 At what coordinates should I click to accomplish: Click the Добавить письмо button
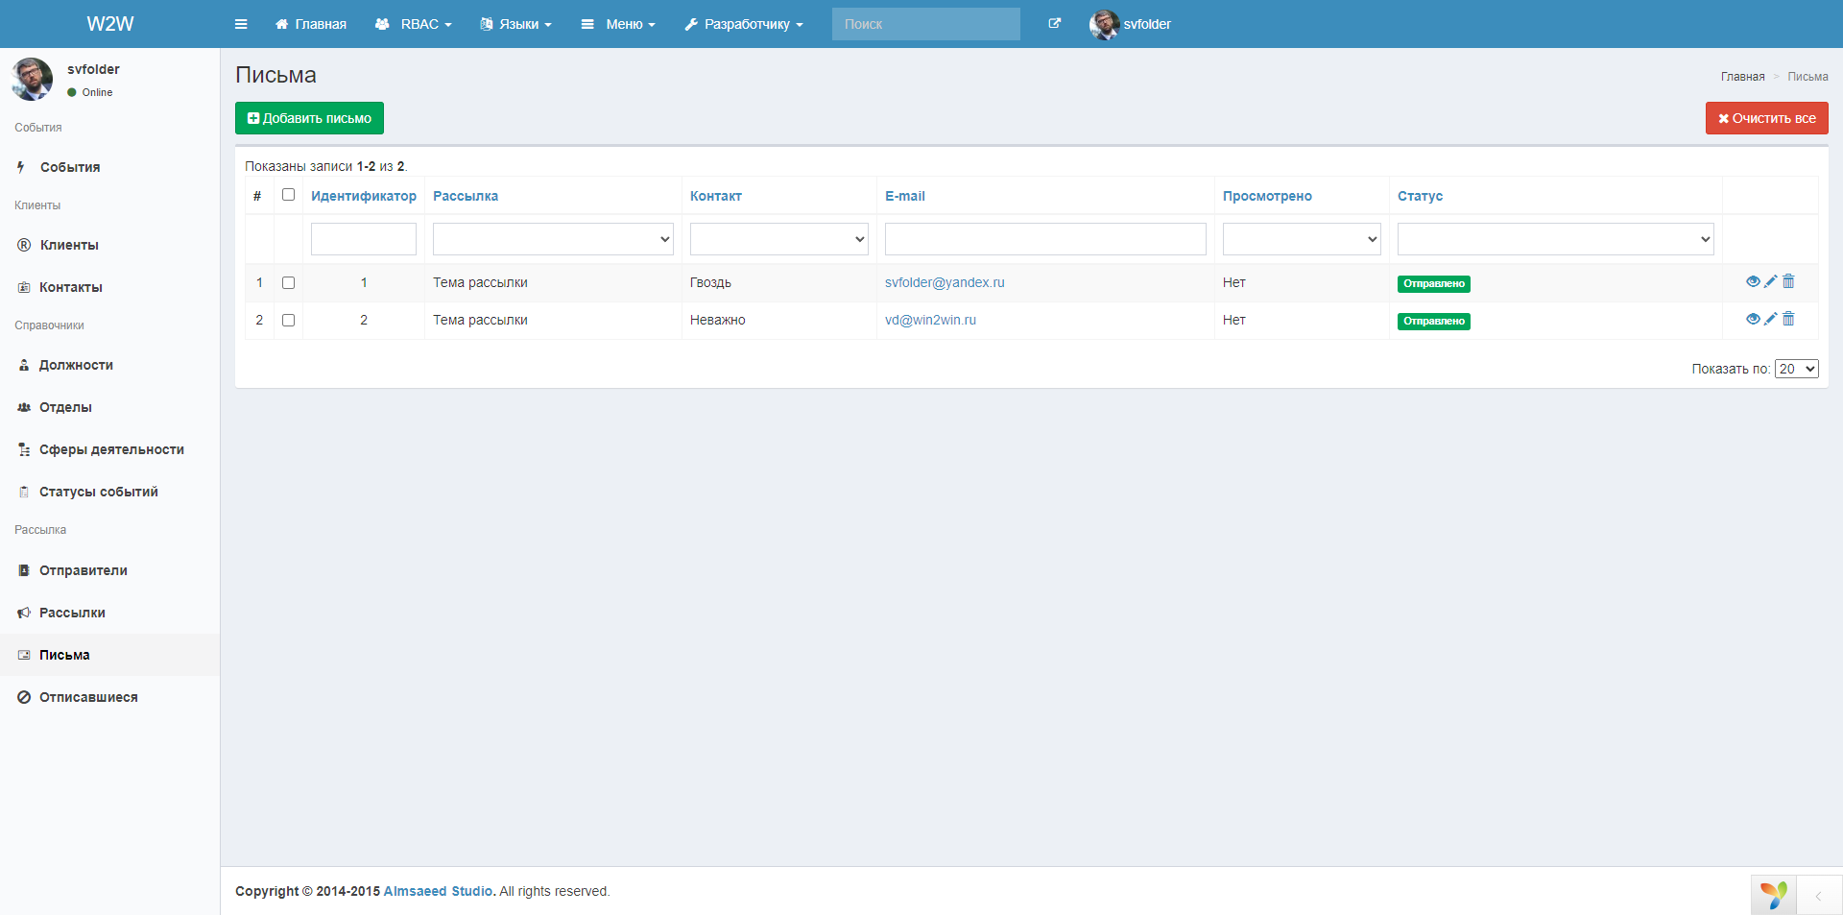pos(309,118)
